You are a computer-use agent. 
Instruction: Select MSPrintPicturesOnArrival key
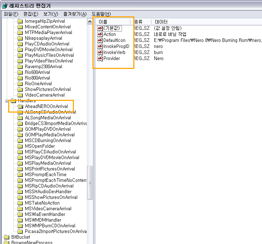[x=50, y=169]
